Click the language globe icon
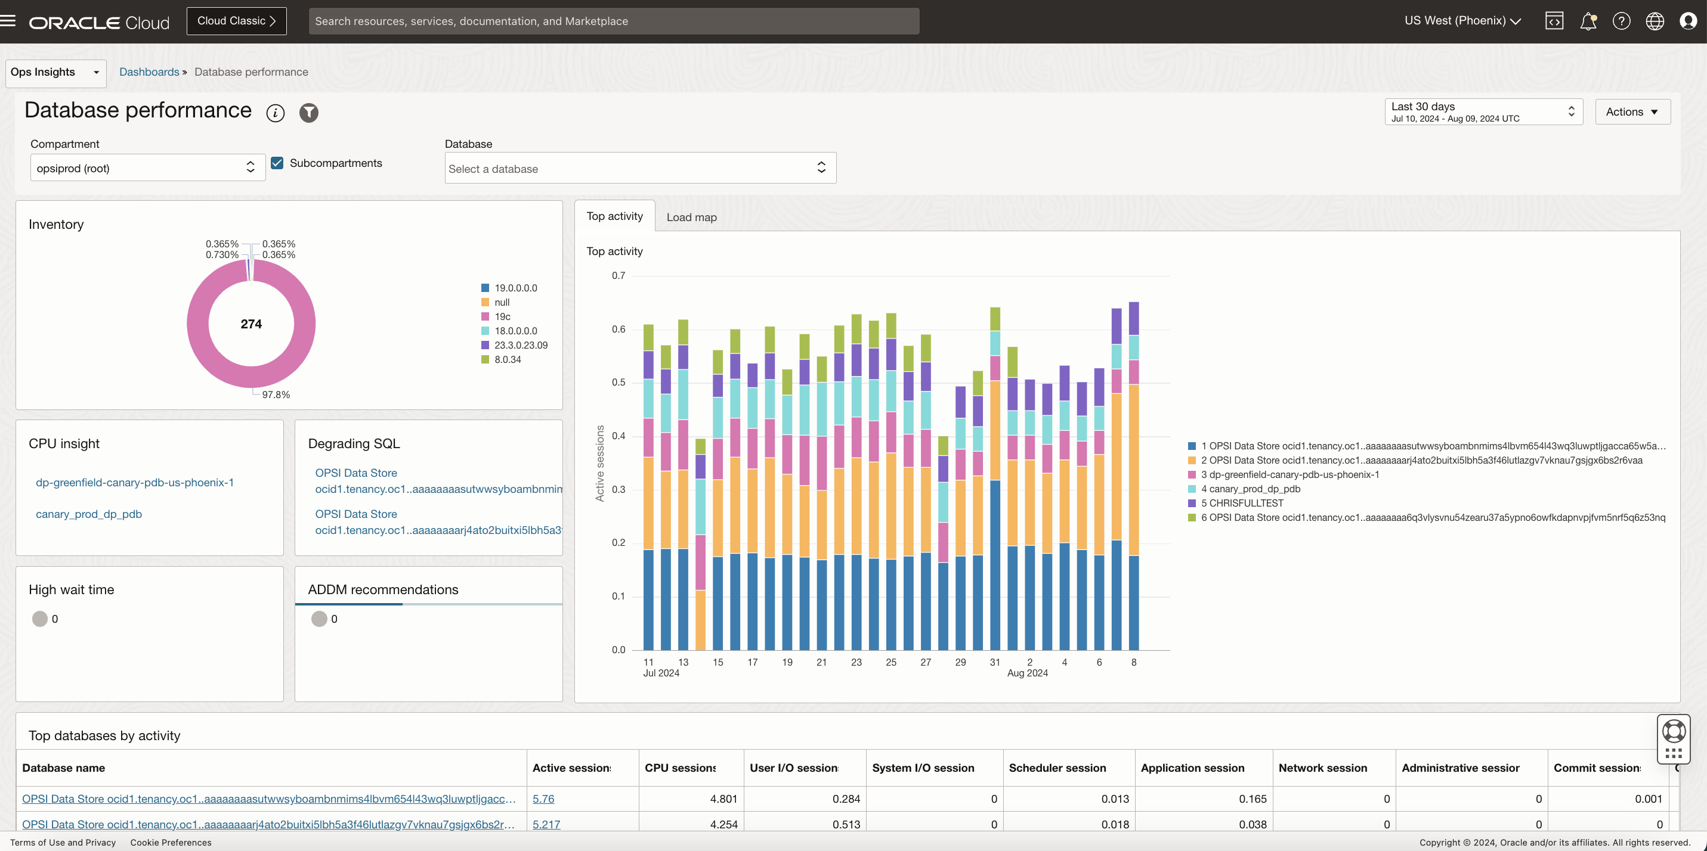 pos(1655,21)
